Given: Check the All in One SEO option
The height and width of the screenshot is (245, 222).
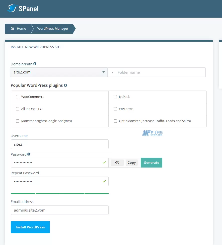Looking at the screenshot, I should [x=18, y=109].
